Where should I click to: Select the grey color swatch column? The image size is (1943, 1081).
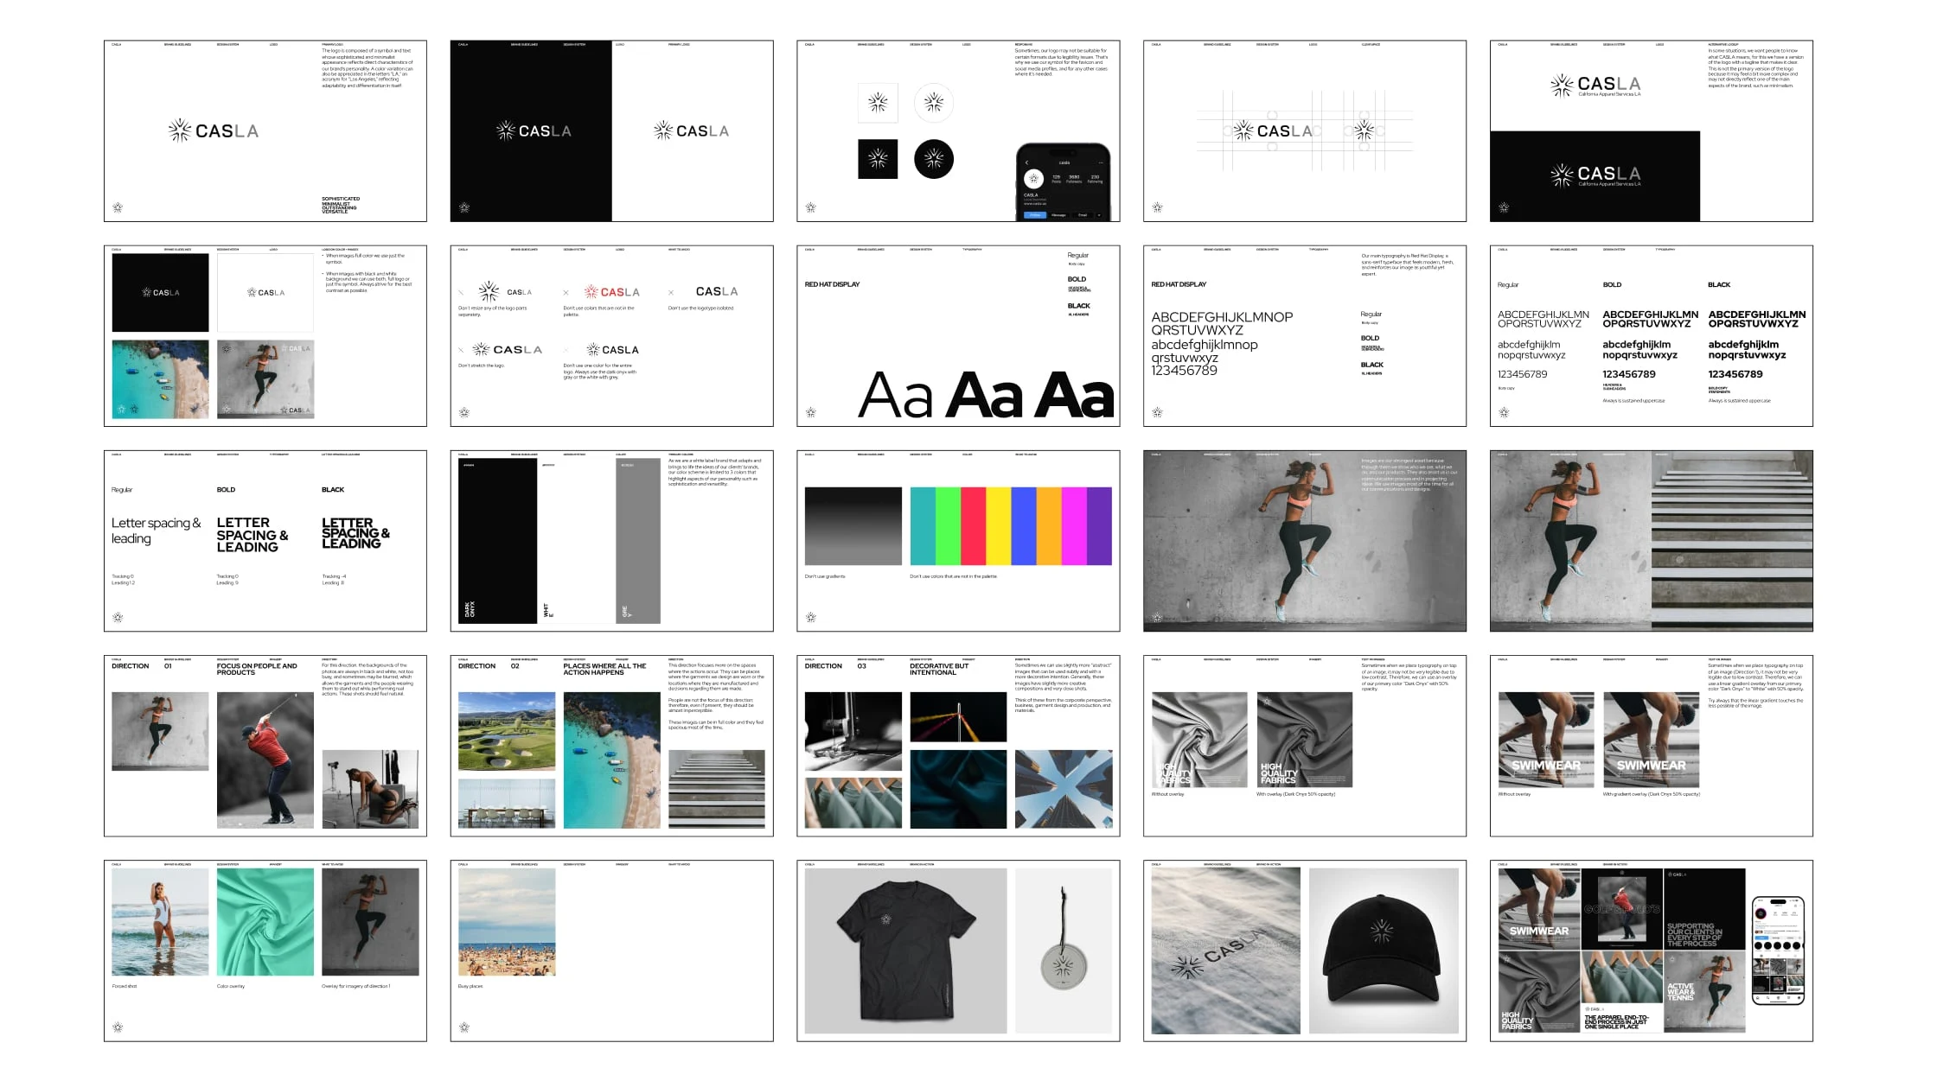pos(637,541)
